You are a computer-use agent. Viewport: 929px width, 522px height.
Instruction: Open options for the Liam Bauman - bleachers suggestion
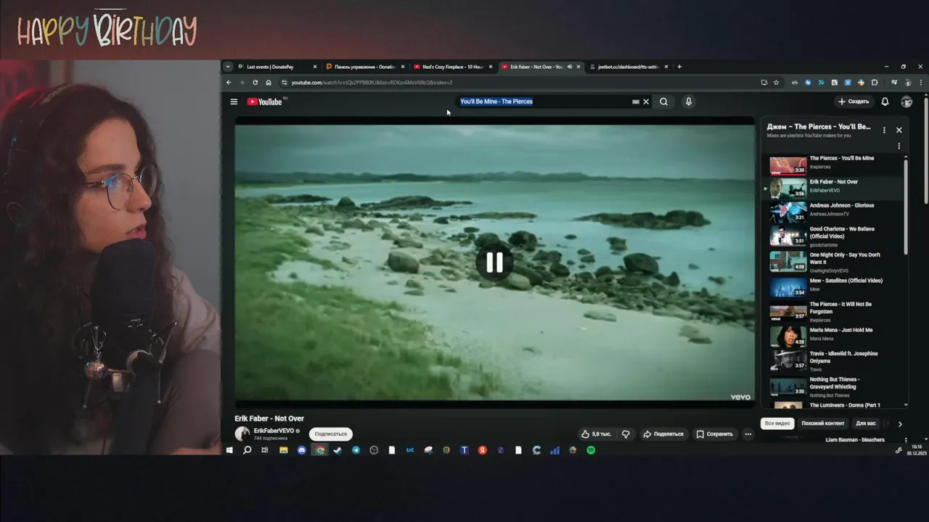pos(905,440)
